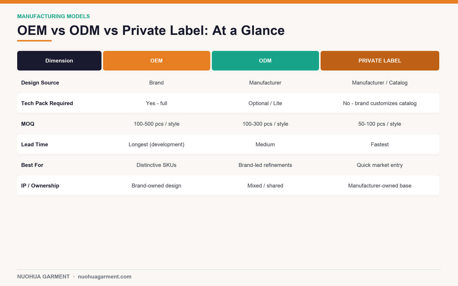
Task: Click the '50-100 pcs / style' cell
Action: (380, 124)
